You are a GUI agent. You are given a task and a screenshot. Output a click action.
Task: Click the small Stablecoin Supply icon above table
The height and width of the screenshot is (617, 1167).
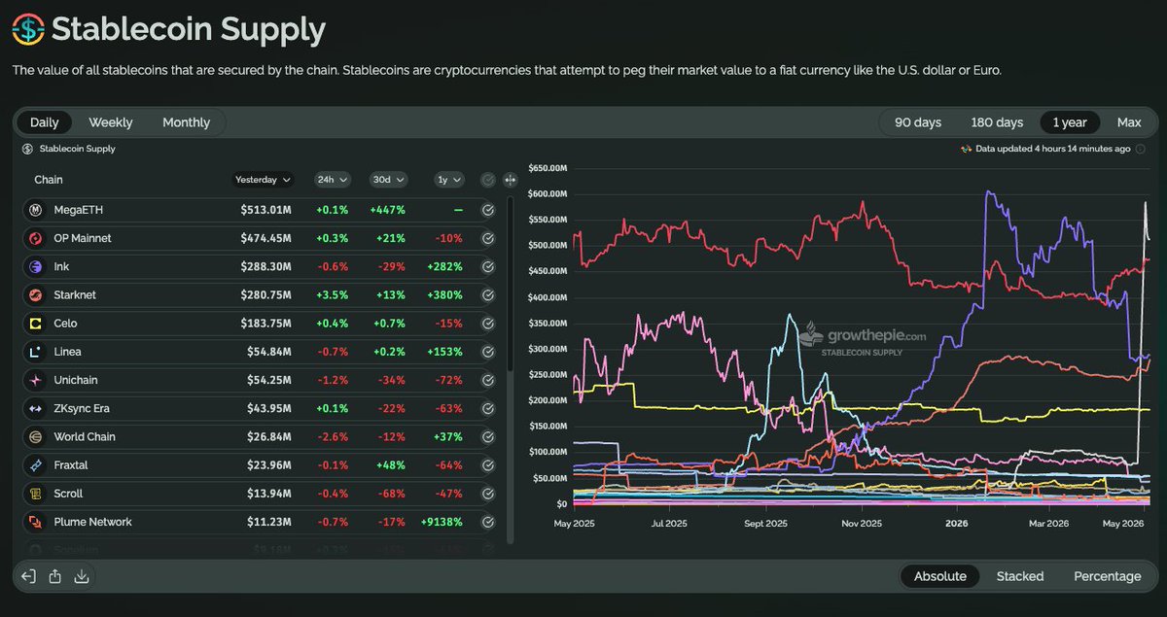tap(27, 149)
